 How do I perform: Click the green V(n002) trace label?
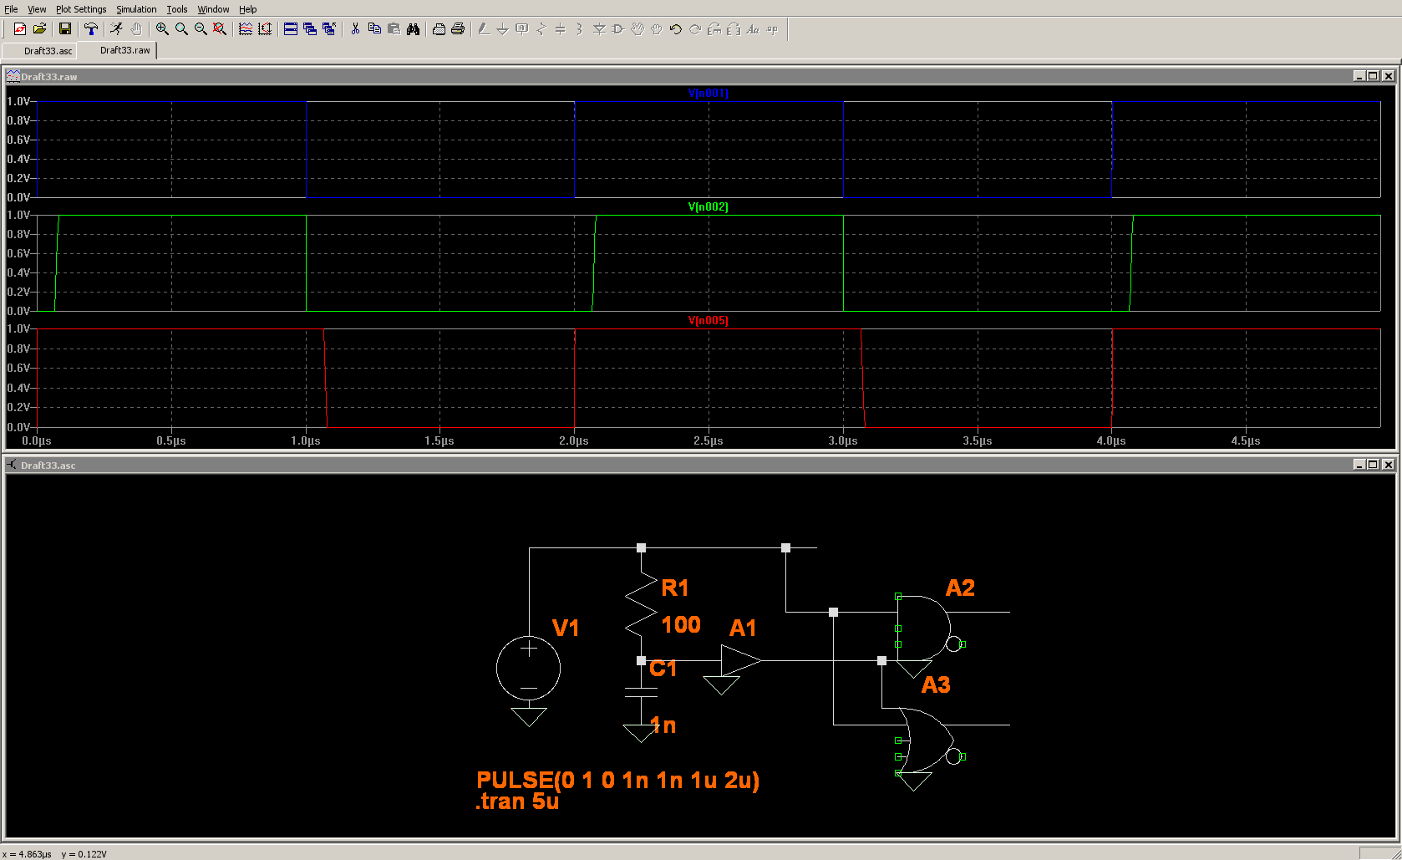click(x=708, y=206)
